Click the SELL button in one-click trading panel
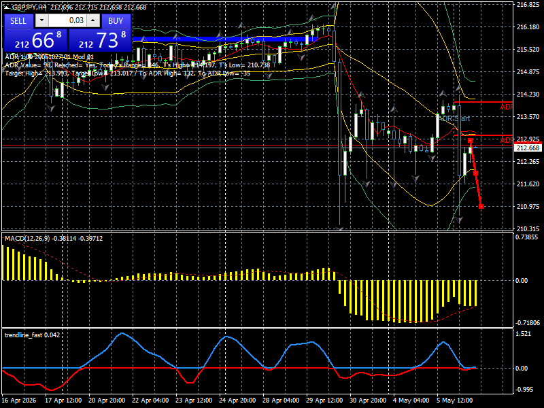The height and width of the screenshot is (408, 544). coord(18,21)
